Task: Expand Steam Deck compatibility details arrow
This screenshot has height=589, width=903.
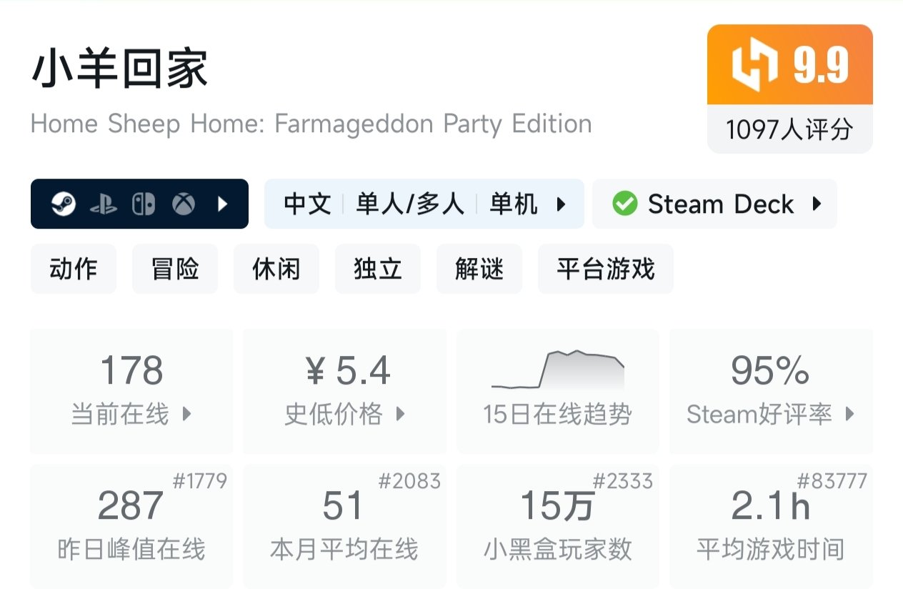Action: pos(817,204)
